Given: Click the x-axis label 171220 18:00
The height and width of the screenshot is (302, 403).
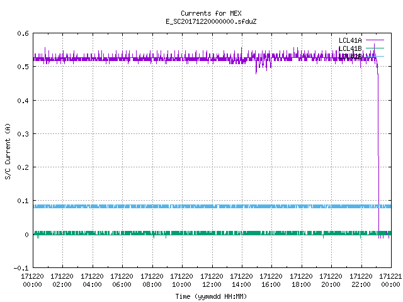Looking at the screenshot, I should point(301,281).
